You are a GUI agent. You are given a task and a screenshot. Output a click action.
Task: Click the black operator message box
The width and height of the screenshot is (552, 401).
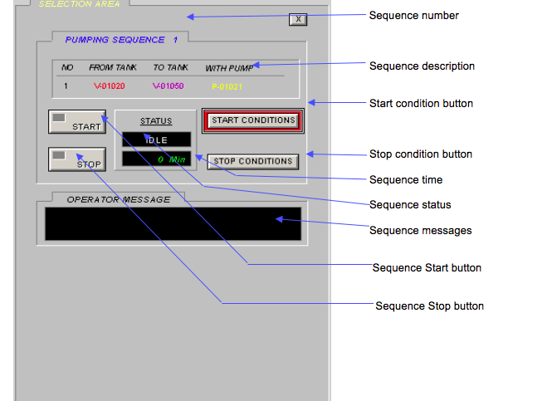pos(172,224)
